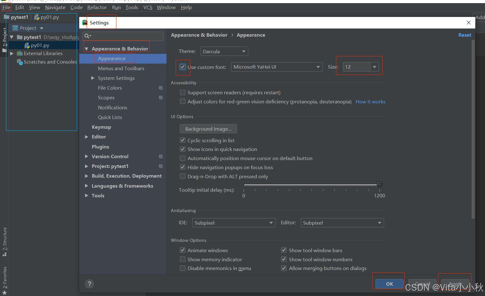The height and width of the screenshot is (296, 485).
Task: Open the Edit menu
Action: click(19, 7)
